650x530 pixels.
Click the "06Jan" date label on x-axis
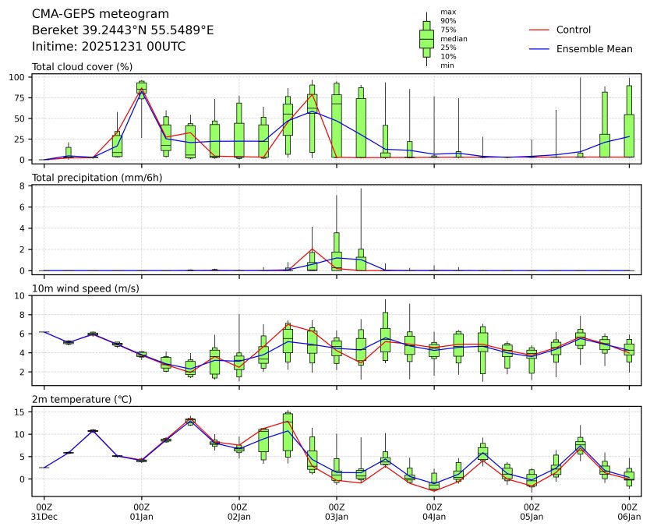(x=629, y=516)
